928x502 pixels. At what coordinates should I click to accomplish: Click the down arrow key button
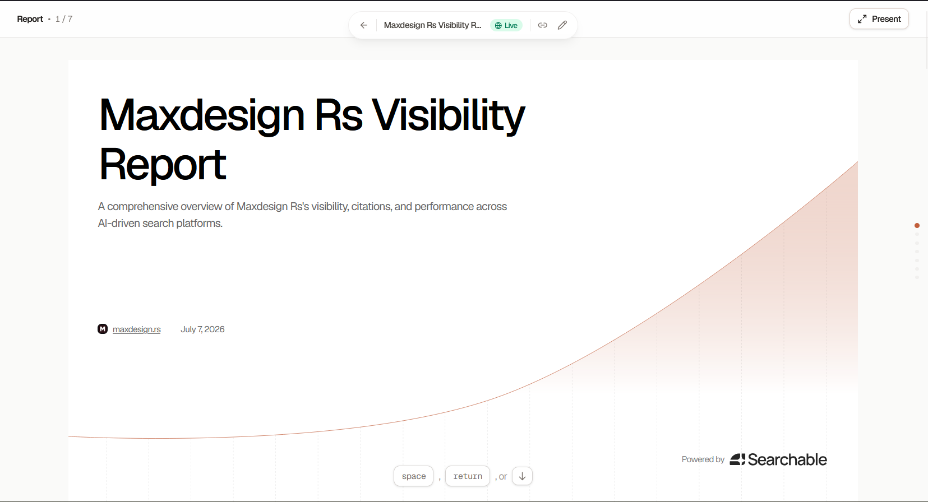pos(522,476)
